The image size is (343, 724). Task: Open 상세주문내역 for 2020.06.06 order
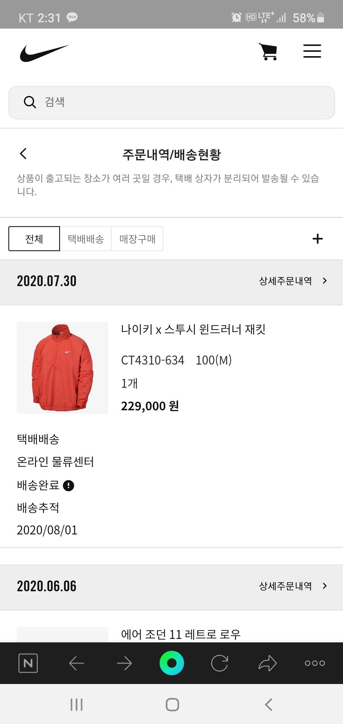[x=293, y=586]
